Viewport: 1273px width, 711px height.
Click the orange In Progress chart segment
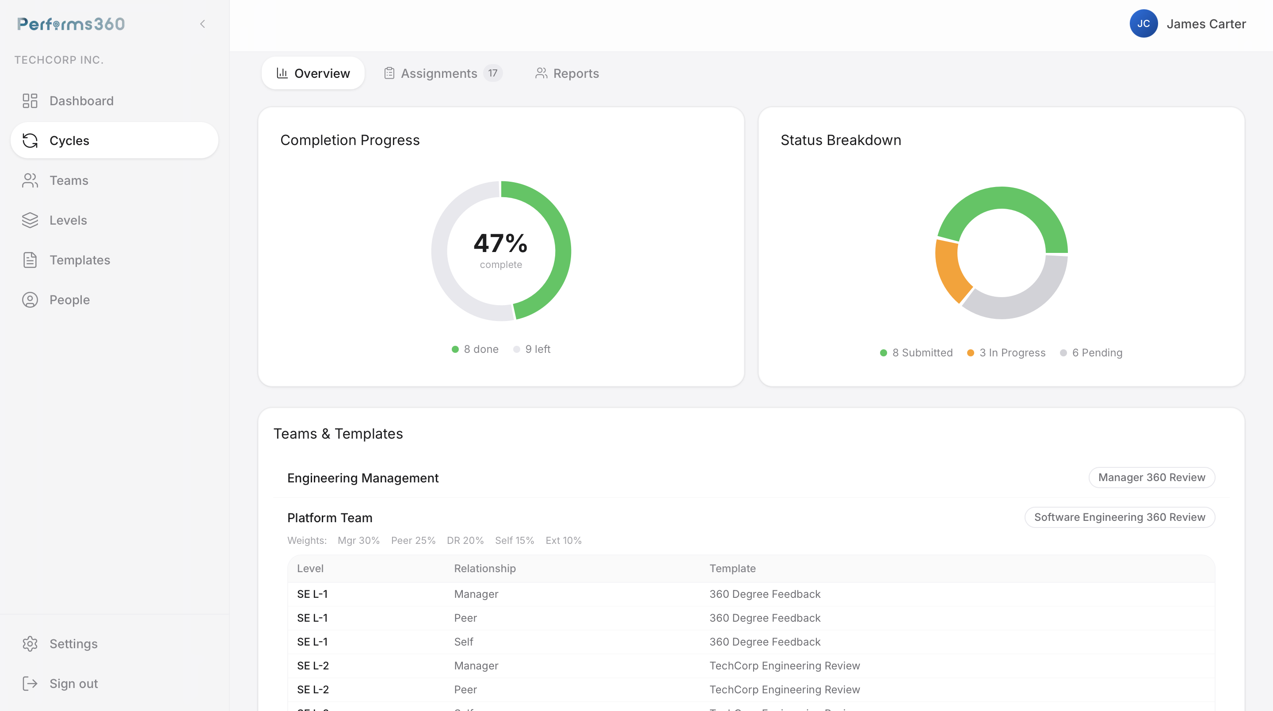click(x=950, y=271)
